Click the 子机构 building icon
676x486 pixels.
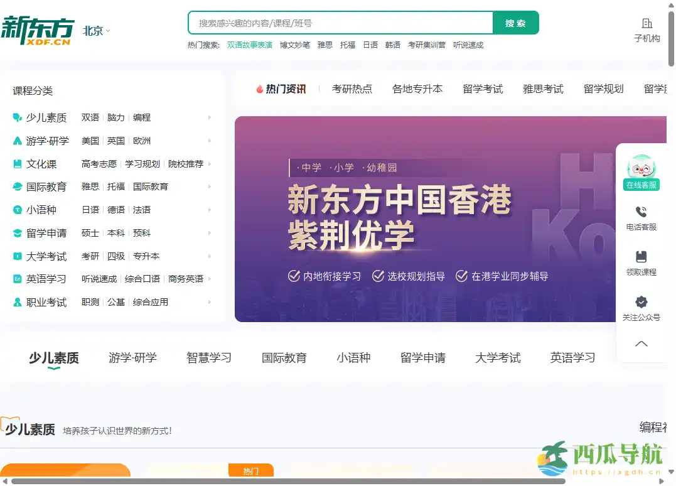pyautogui.click(x=646, y=22)
